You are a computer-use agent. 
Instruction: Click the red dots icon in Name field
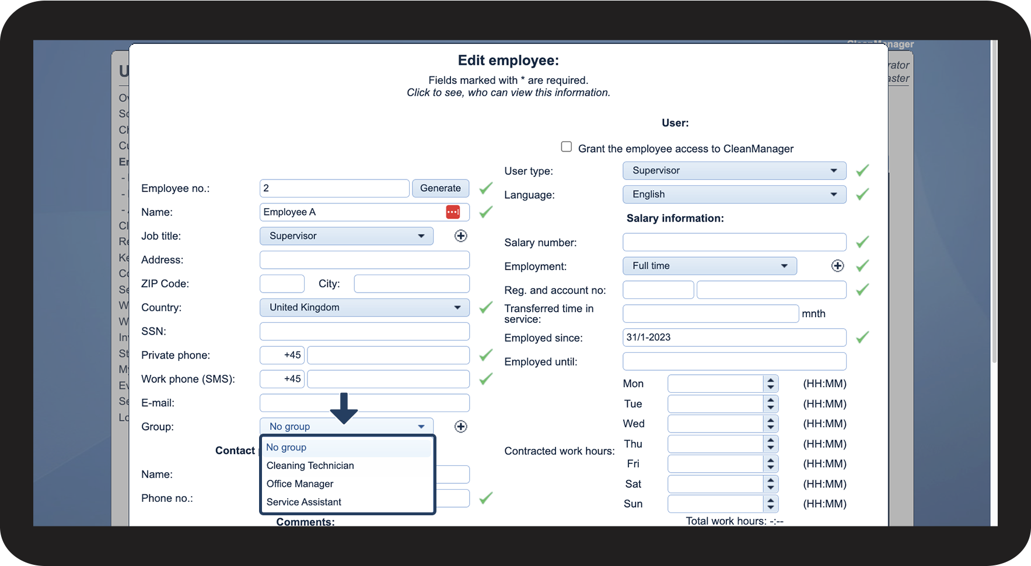453,212
